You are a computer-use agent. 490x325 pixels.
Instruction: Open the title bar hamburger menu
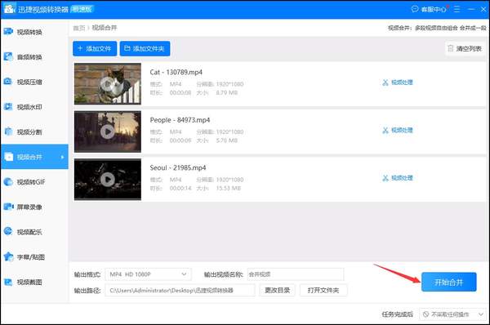[x=457, y=9]
